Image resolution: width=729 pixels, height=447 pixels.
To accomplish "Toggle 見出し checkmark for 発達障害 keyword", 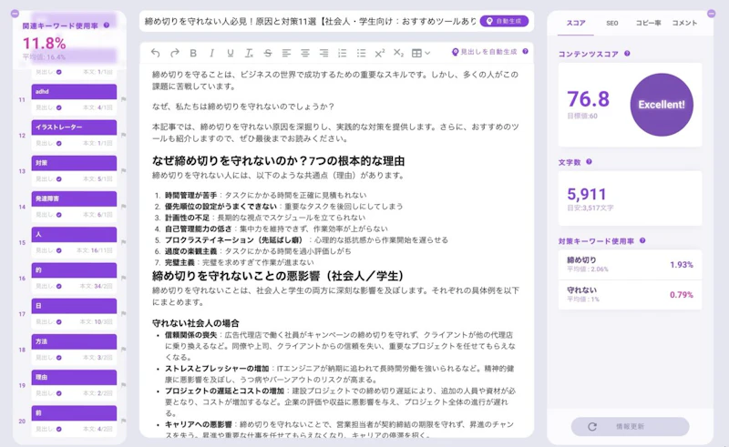I will coord(59,215).
